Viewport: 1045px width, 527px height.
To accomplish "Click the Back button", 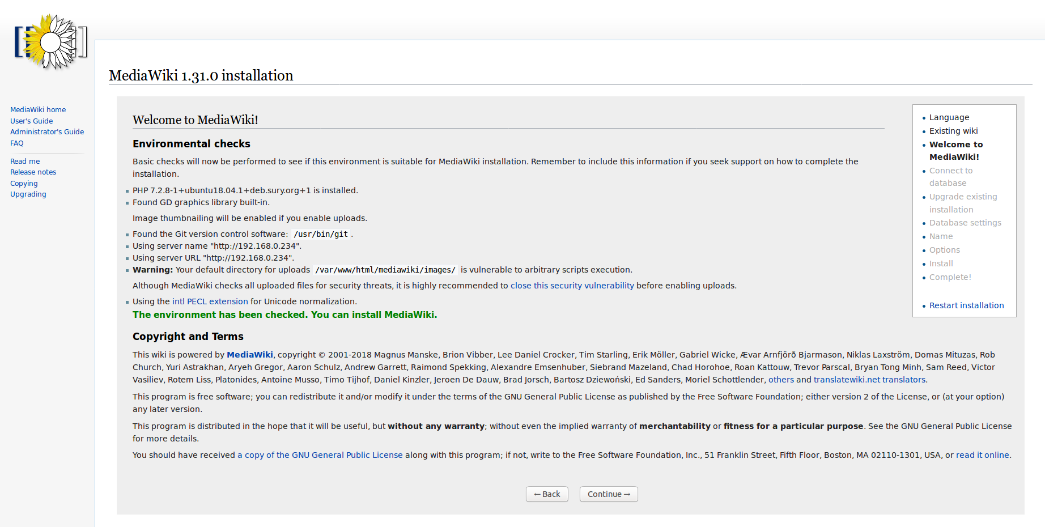I will click(547, 494).
